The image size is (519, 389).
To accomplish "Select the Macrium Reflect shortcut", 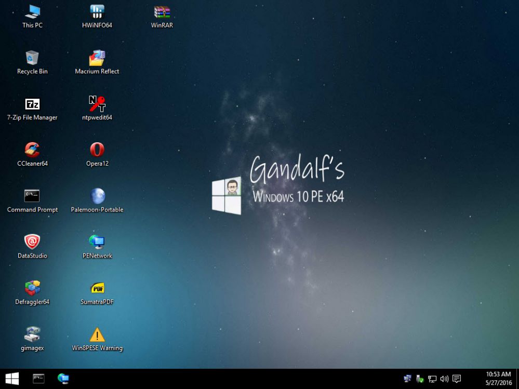I will [97, 62].
